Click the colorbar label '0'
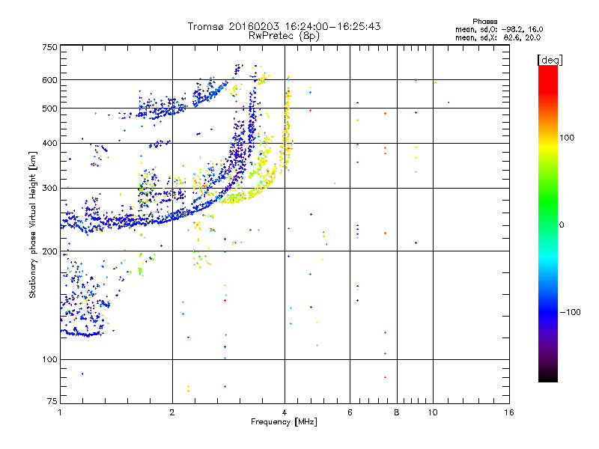 [x=562, y=225]
